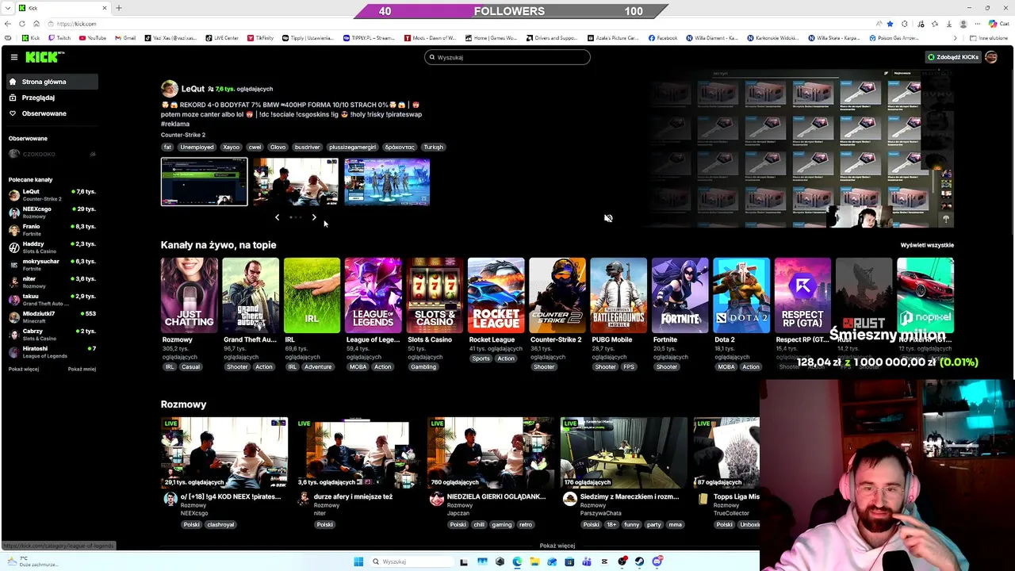
Task: Open Discord from the taskbar
Action: 657,561
